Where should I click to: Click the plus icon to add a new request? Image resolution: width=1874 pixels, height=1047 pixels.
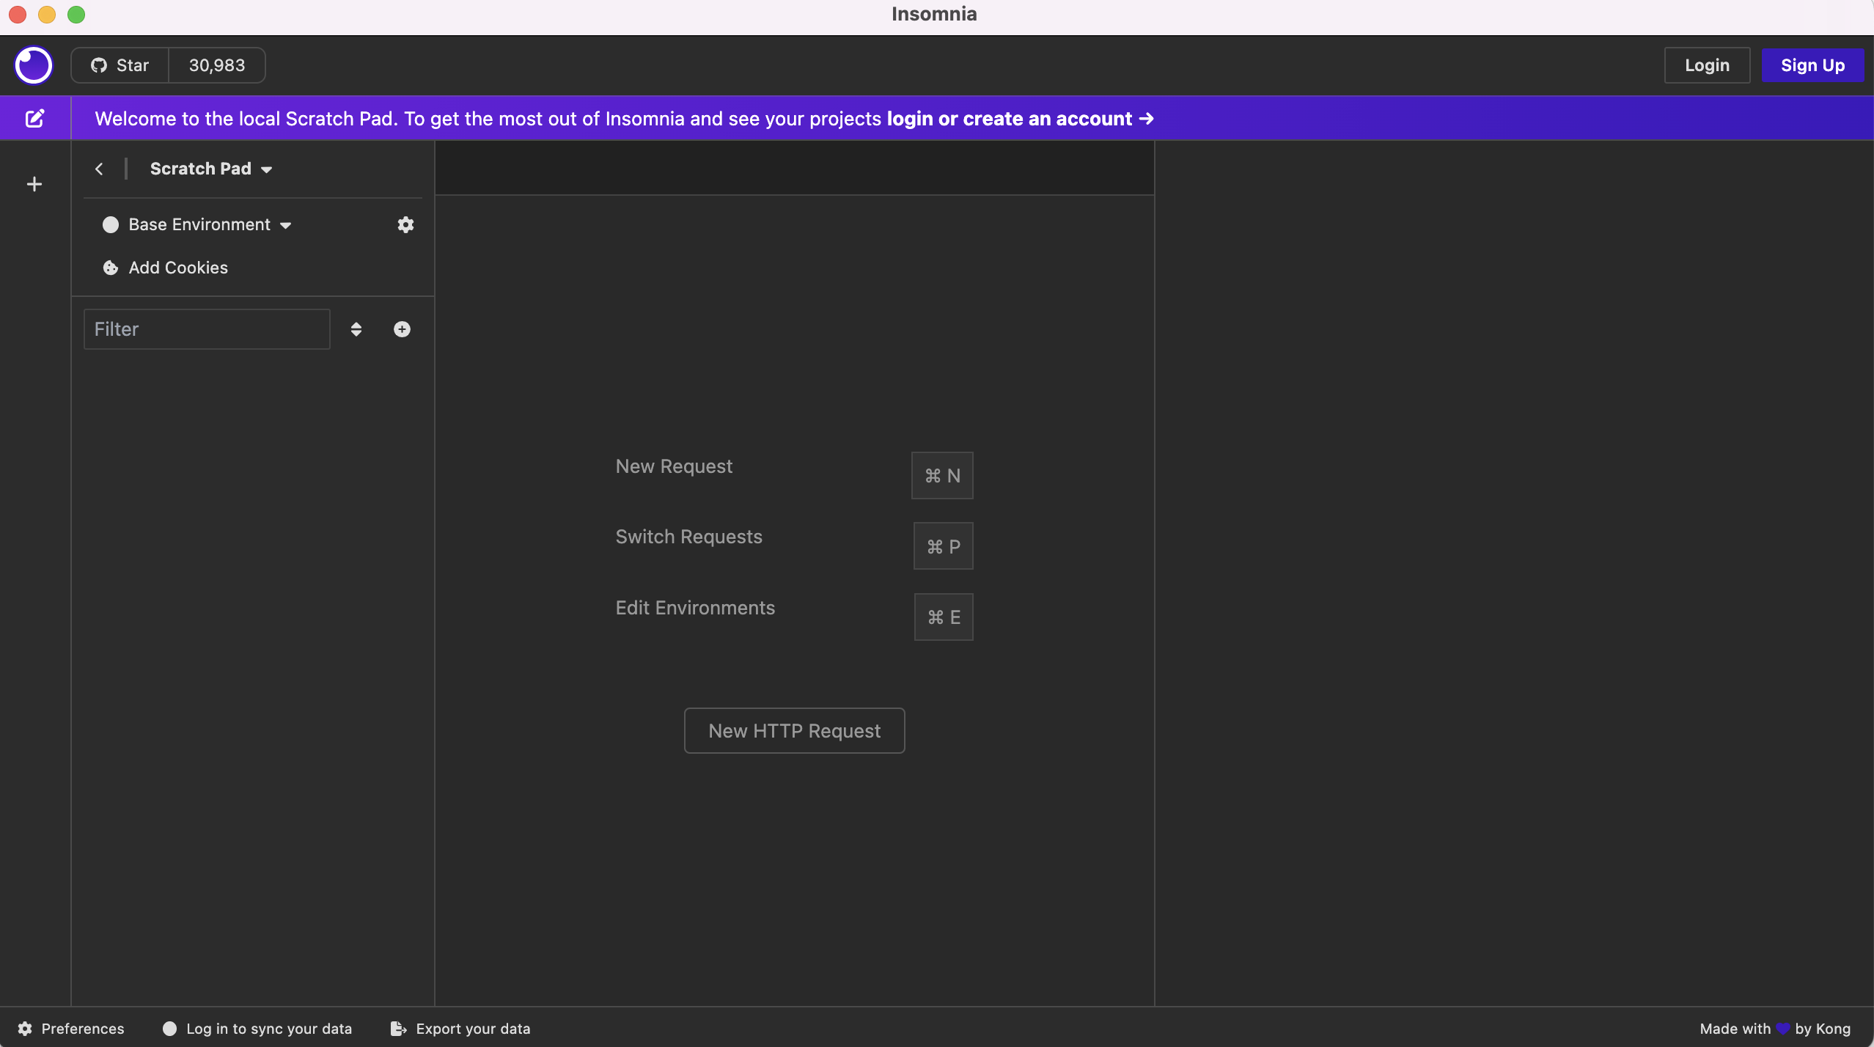tap(402, 328)
